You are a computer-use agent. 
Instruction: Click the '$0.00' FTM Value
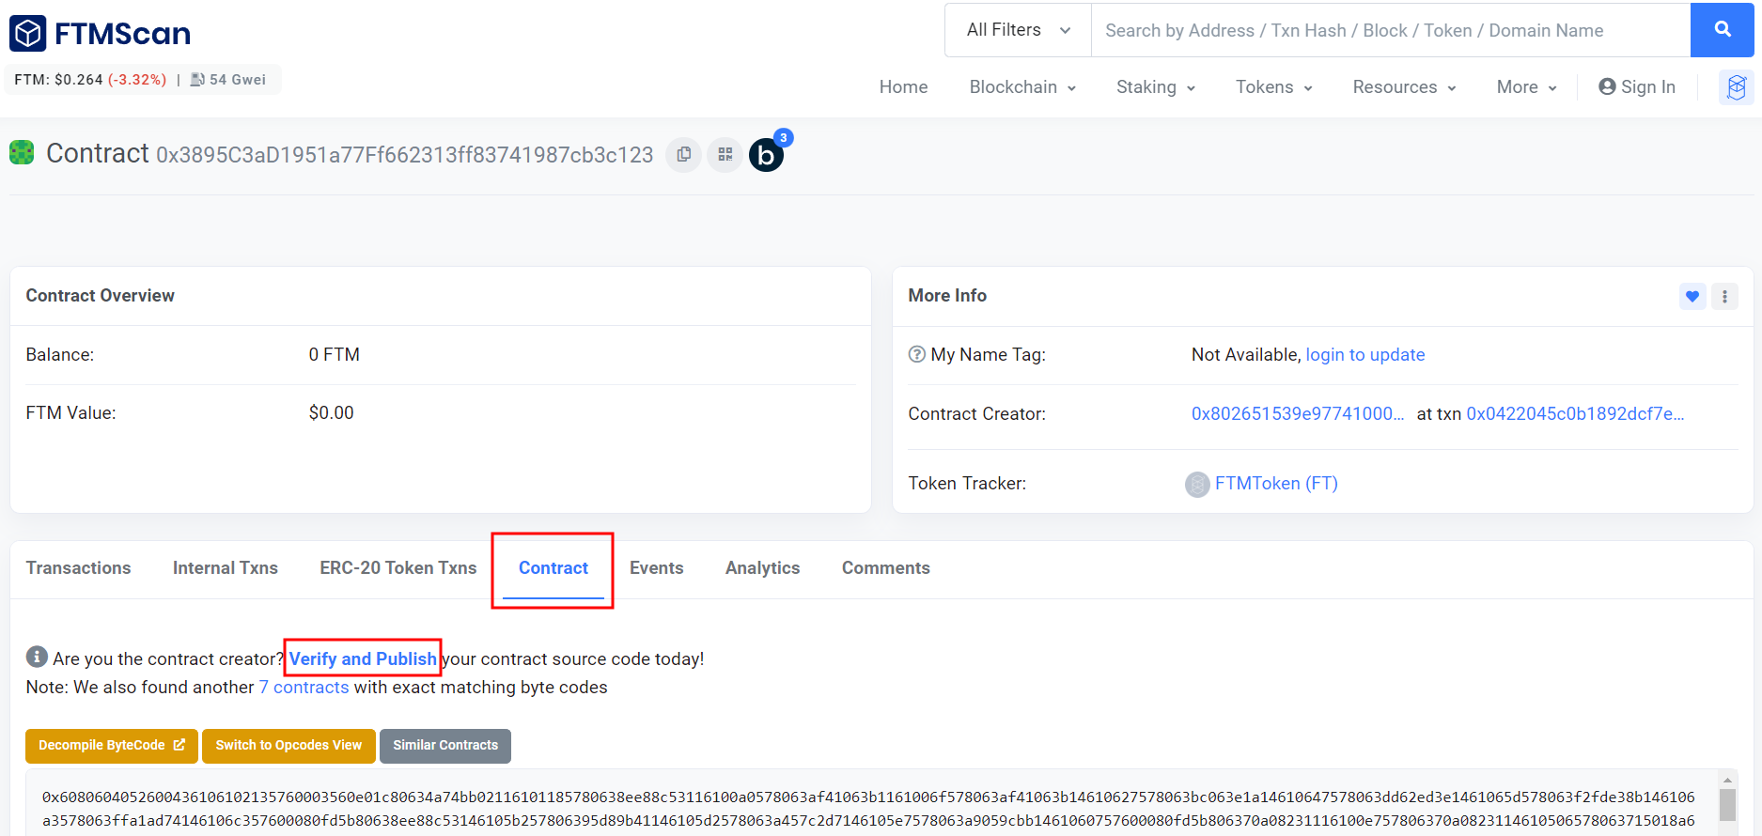click(332, 412)
